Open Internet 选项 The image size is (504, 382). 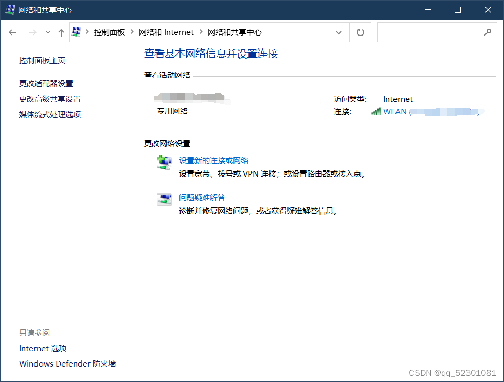tap(43, 348)
